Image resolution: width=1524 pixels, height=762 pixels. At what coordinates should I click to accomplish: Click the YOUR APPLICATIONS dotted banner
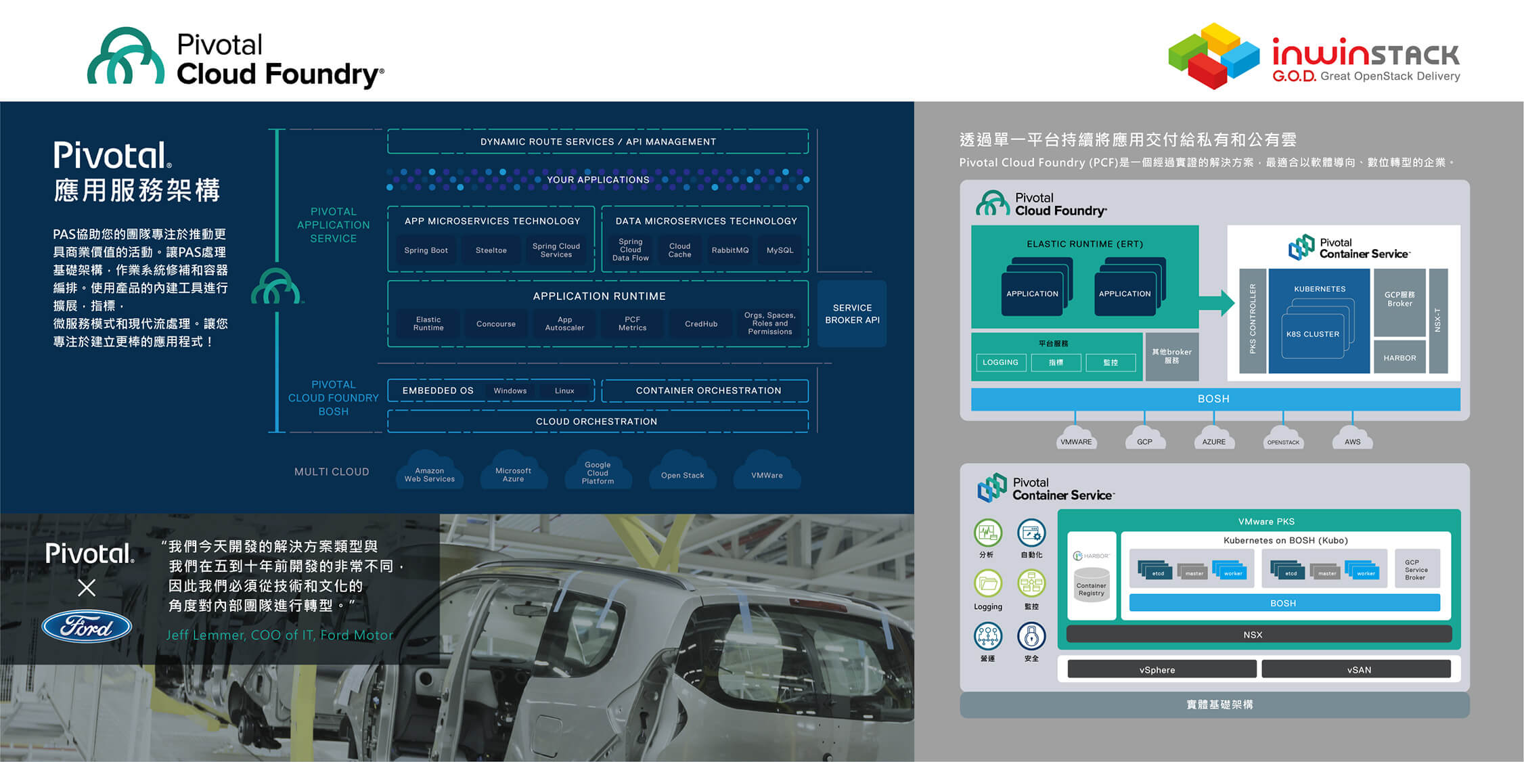point(598,179)
